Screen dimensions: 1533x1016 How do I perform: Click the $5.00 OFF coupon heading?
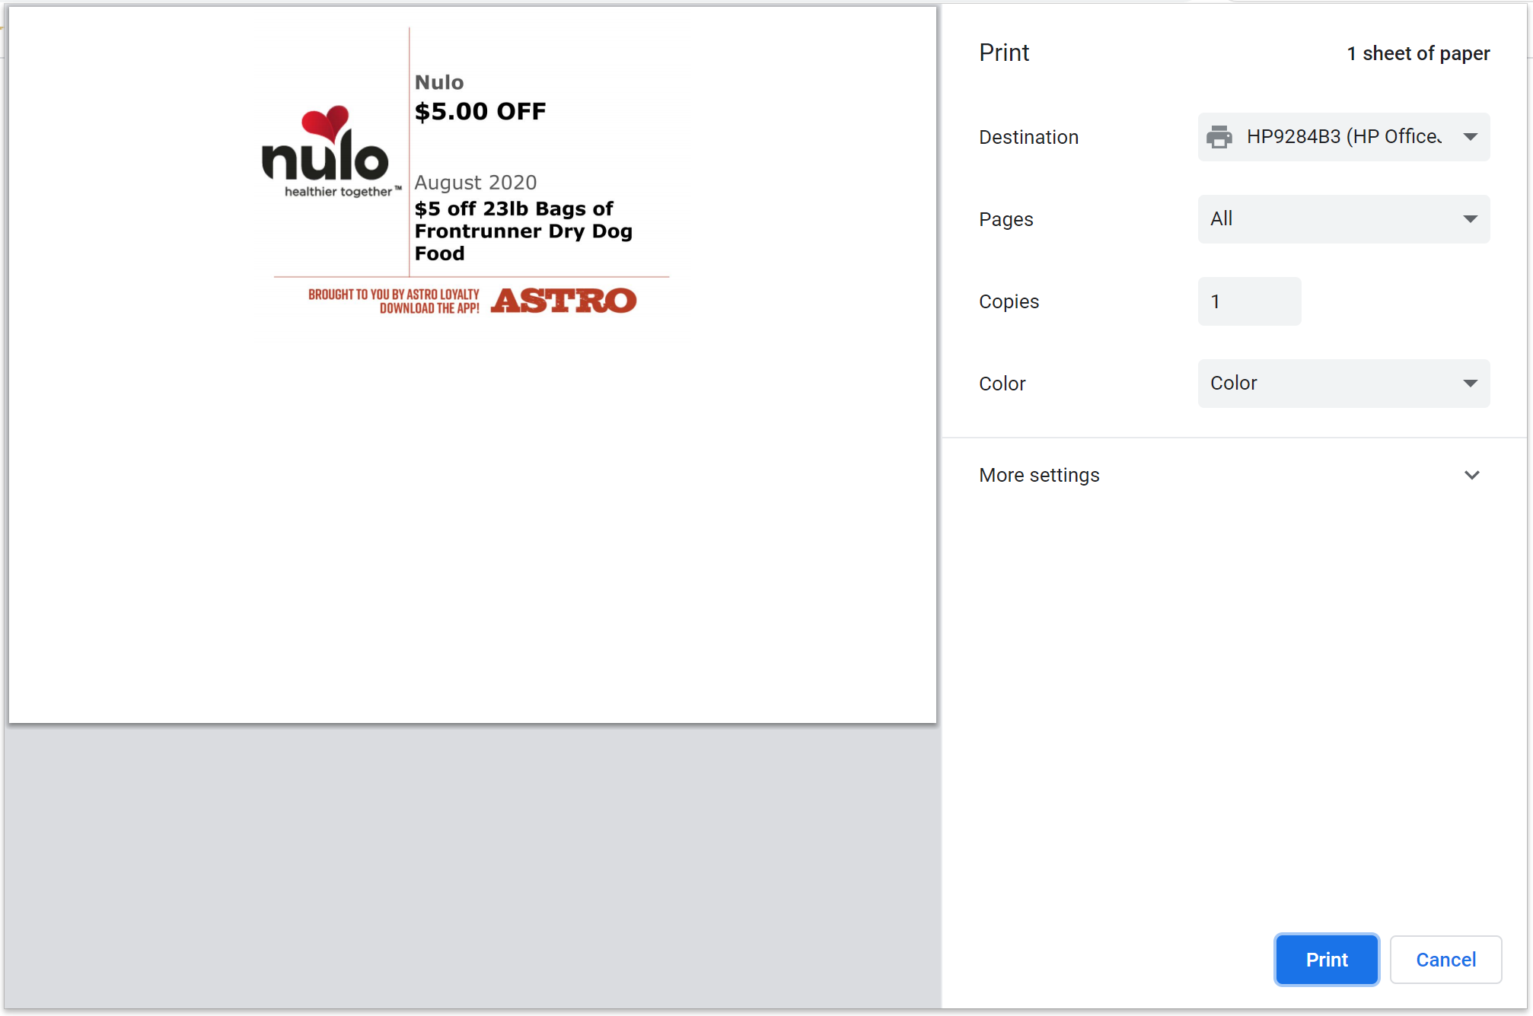pyautogui.click(x=480, y=112)
